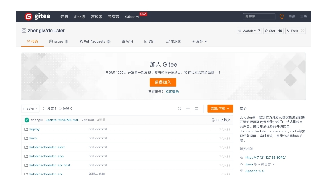
Task: Click the 搜开源 search field
Action: [x=259, y=17]
